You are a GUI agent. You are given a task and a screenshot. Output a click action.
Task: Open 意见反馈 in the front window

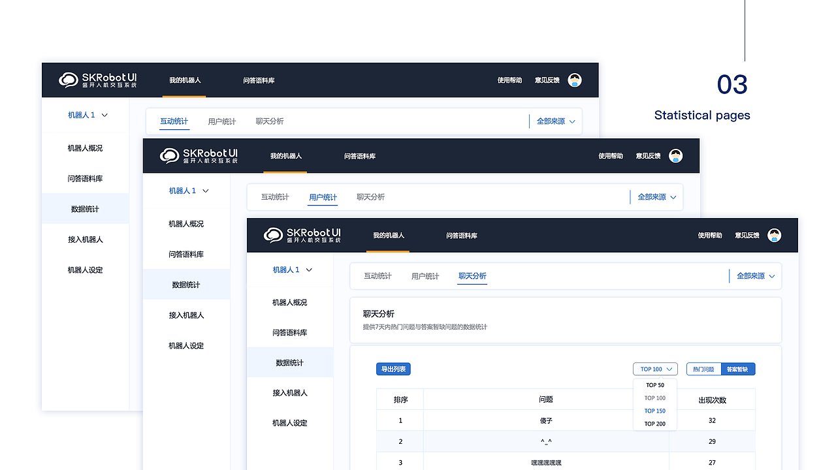click(747, 235)
